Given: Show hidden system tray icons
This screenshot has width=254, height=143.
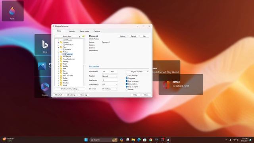Looking at the screenshot, I should 226,140.
